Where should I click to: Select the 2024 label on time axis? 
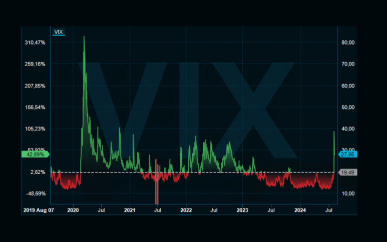click(299, 210)
